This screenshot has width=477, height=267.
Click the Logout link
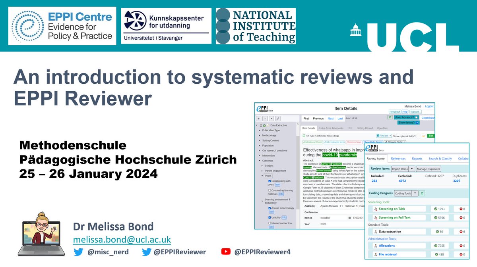429,106
